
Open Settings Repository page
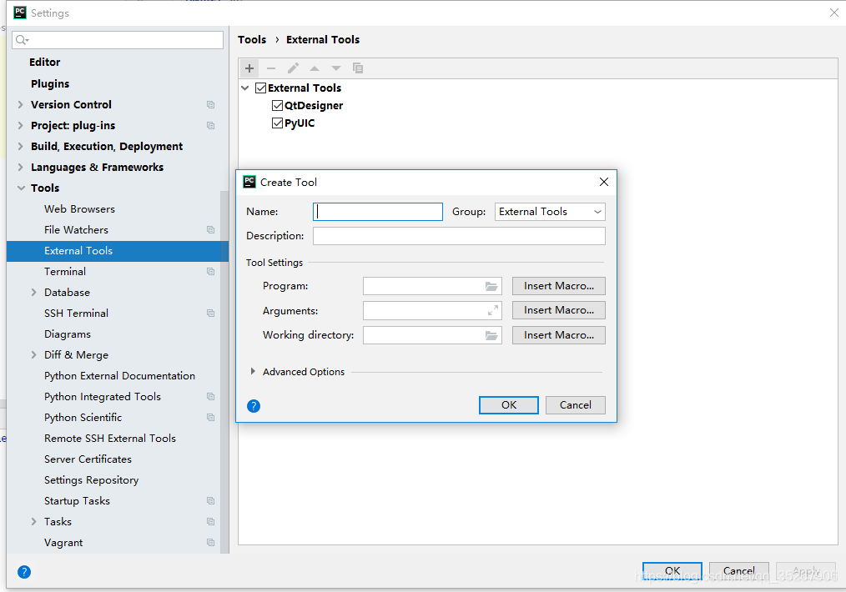91,480
